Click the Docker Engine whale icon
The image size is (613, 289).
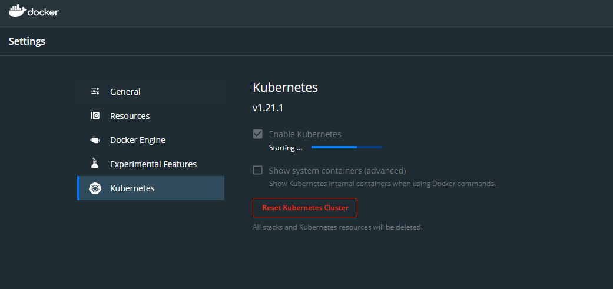(95, 140)
